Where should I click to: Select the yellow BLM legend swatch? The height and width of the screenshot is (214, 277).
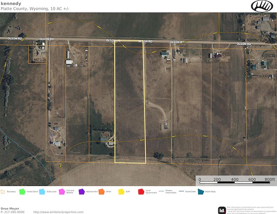121,191
